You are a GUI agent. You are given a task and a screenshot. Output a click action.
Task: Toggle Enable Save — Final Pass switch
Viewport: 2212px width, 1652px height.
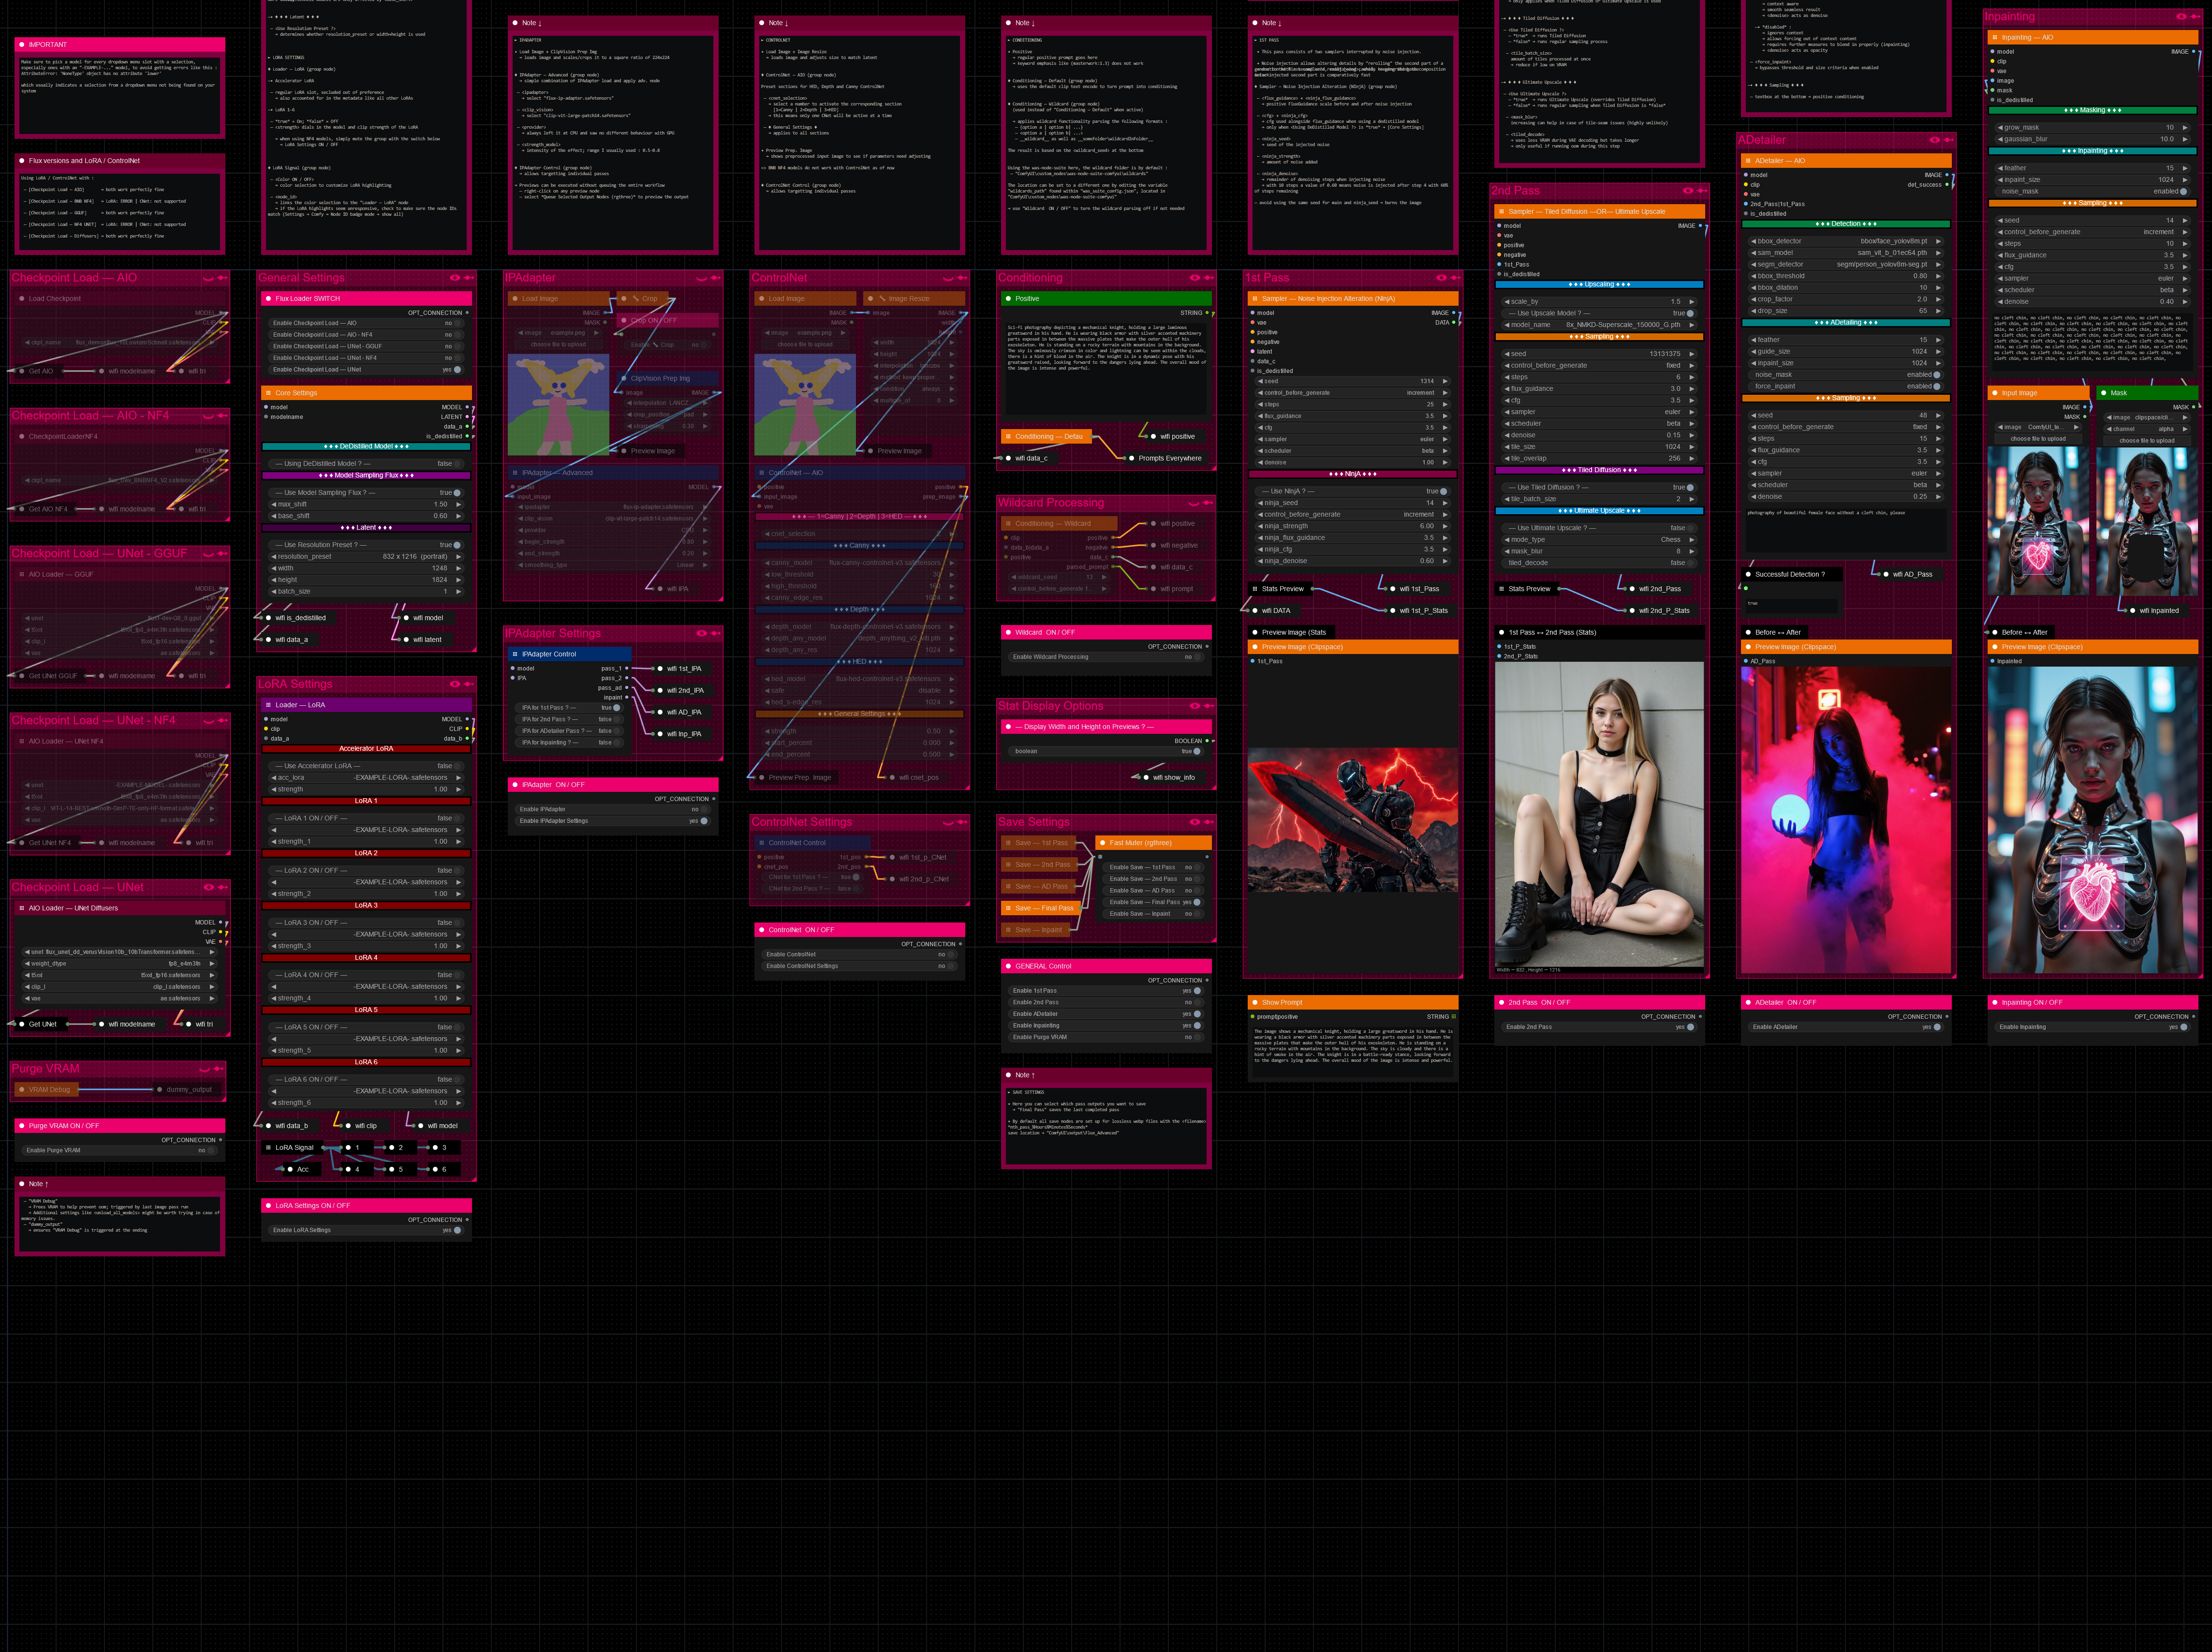[x=1196, y=902]
